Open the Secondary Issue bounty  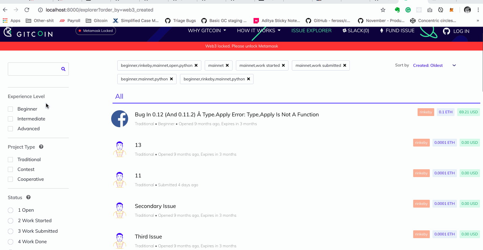155,206
